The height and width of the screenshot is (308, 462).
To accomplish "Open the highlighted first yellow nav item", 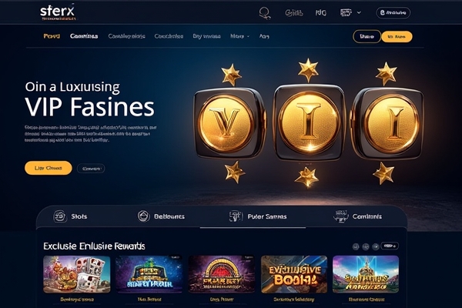I will point(52,36).
